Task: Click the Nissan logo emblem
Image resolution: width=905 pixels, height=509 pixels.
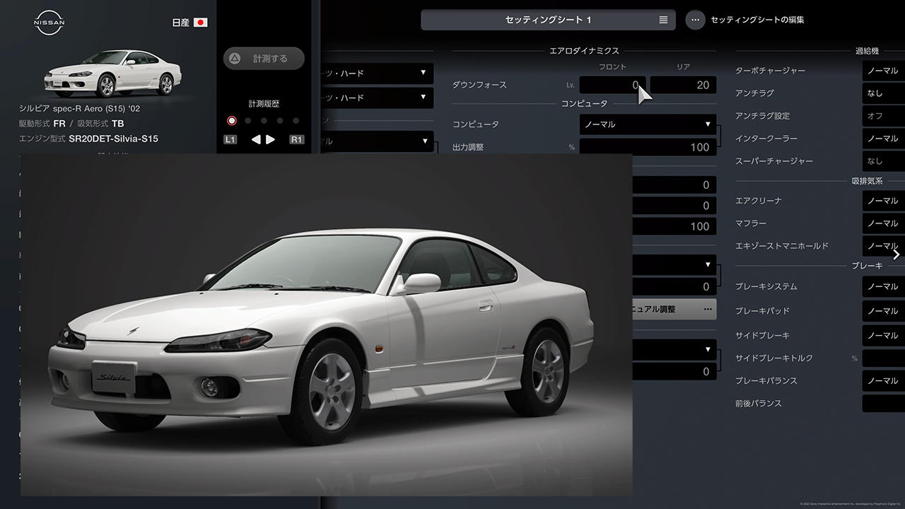Action: [x=49, y=23]
